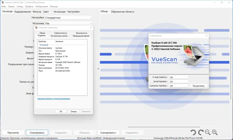Open the Настройки preset dropdown
233x140 pixels.
click(68, 17)
